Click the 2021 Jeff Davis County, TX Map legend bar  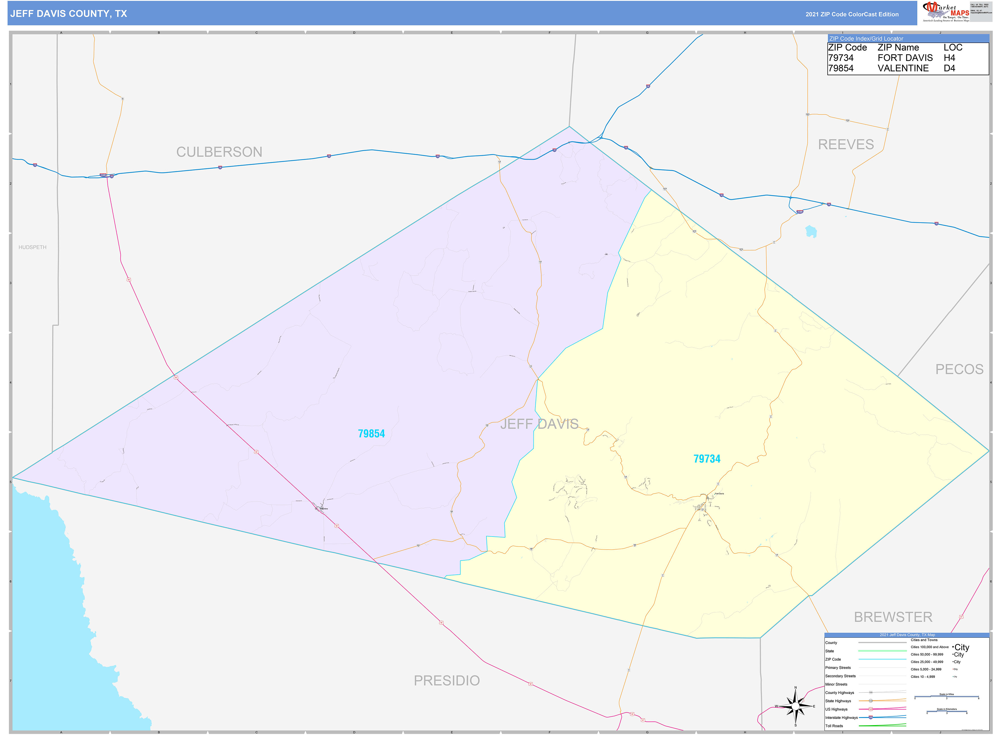[x=908, y=635]
